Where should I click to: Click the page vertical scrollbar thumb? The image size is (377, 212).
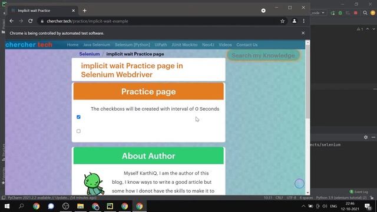[x=307, y=82]
